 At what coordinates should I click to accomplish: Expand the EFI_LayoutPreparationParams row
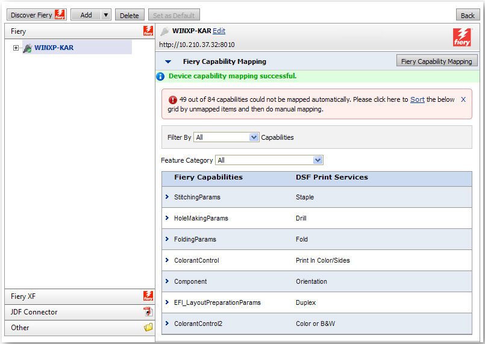167,302
